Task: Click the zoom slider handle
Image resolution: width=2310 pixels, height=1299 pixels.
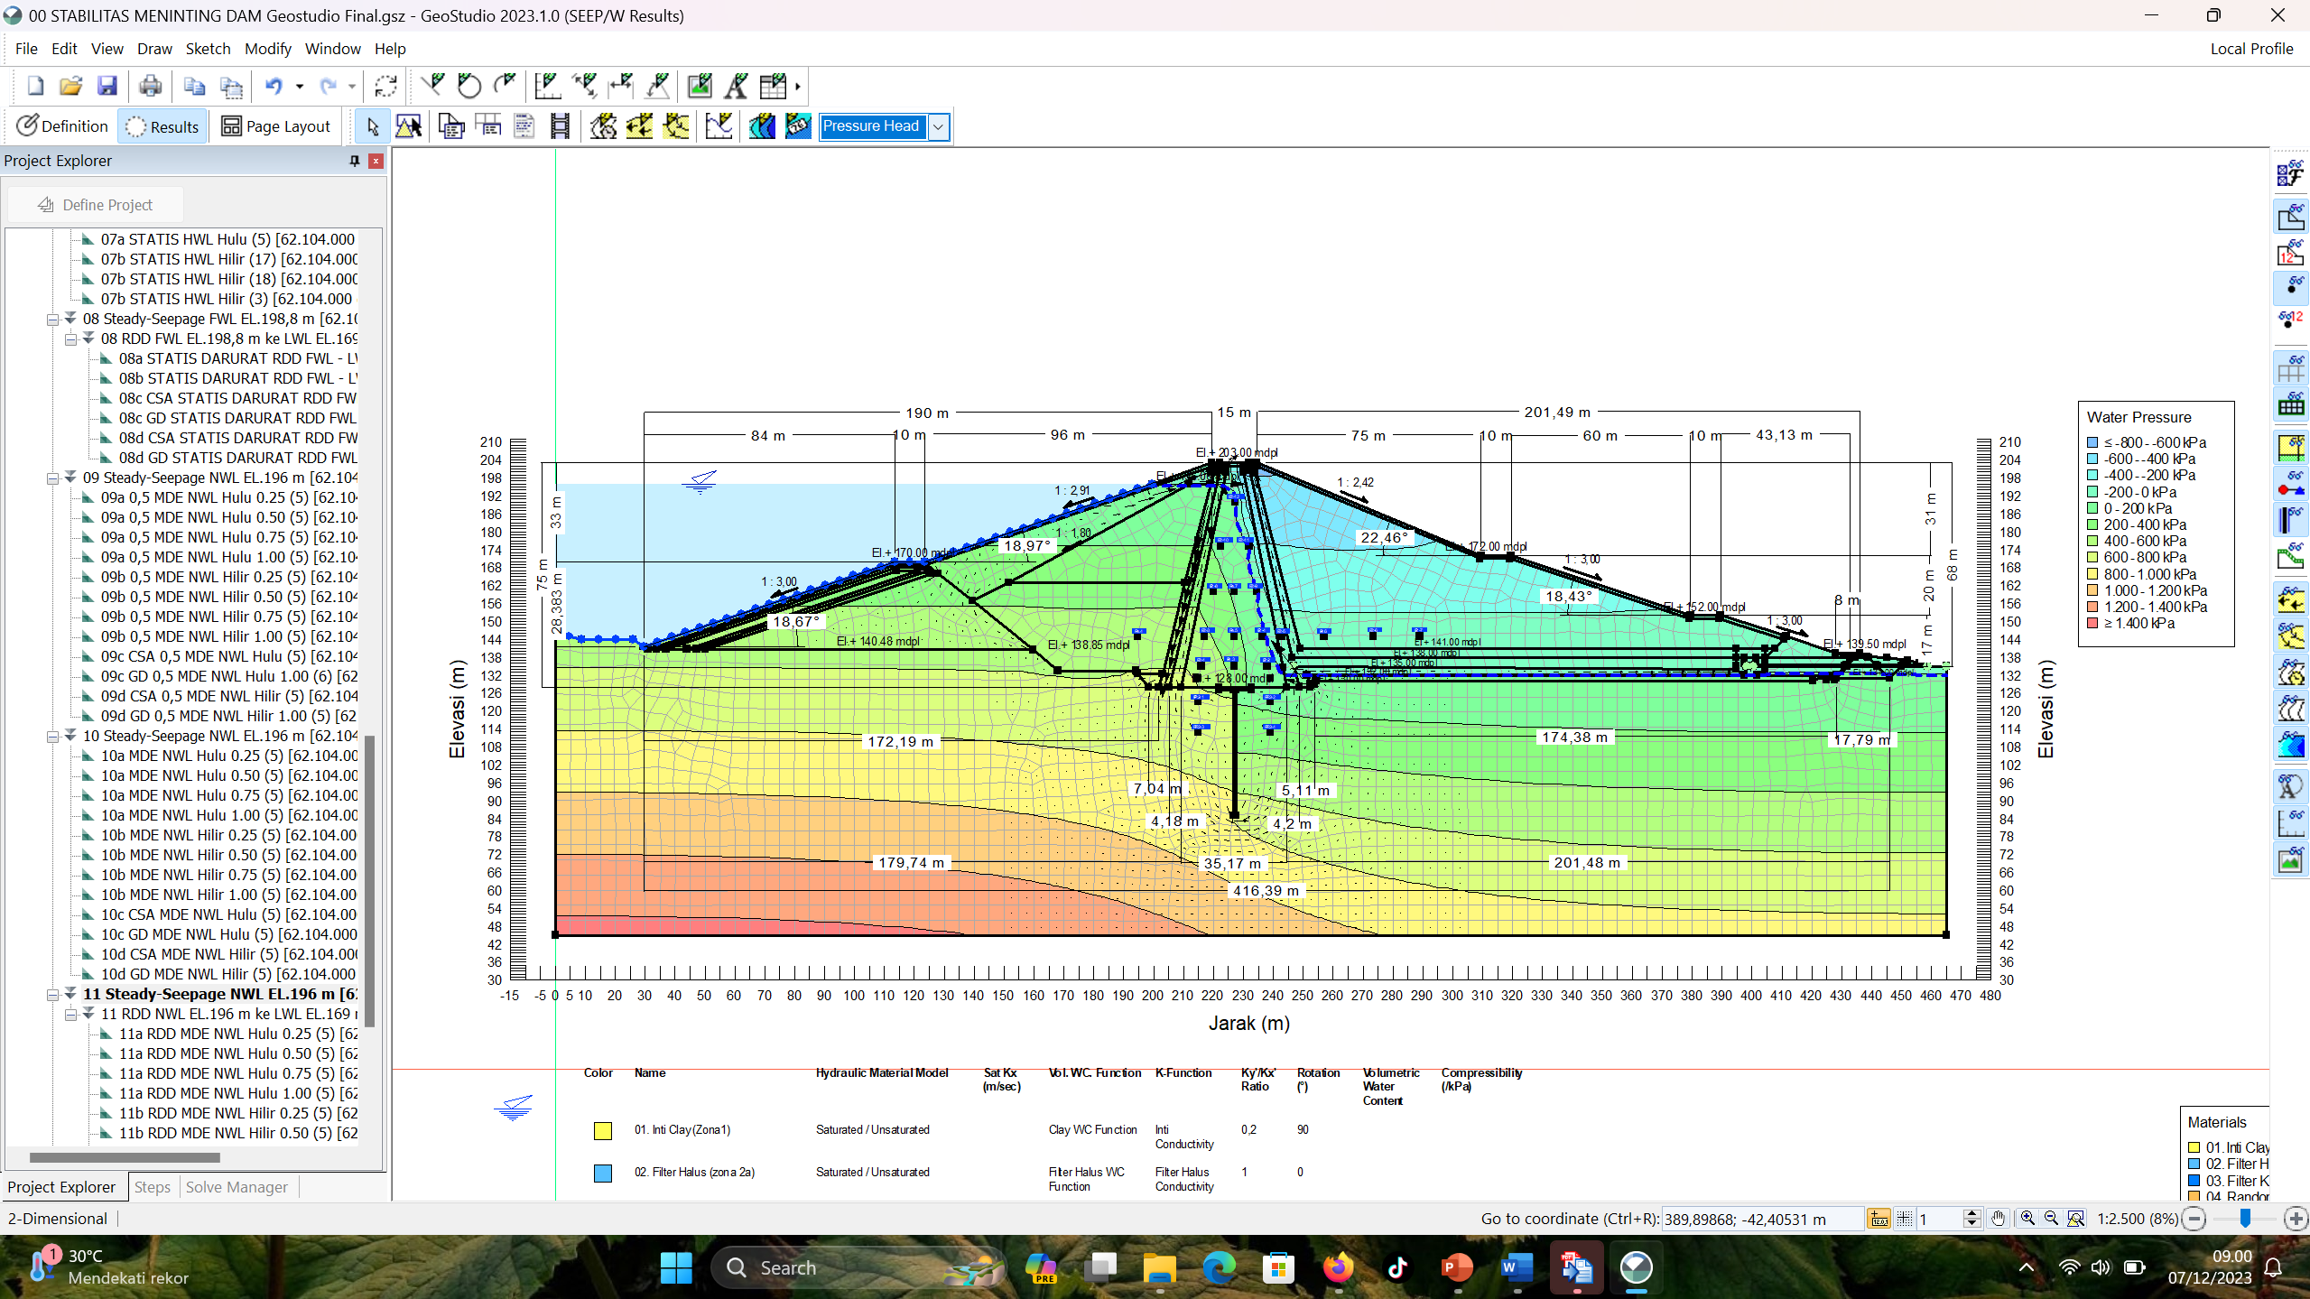Action: (x=2245, y=1219)
